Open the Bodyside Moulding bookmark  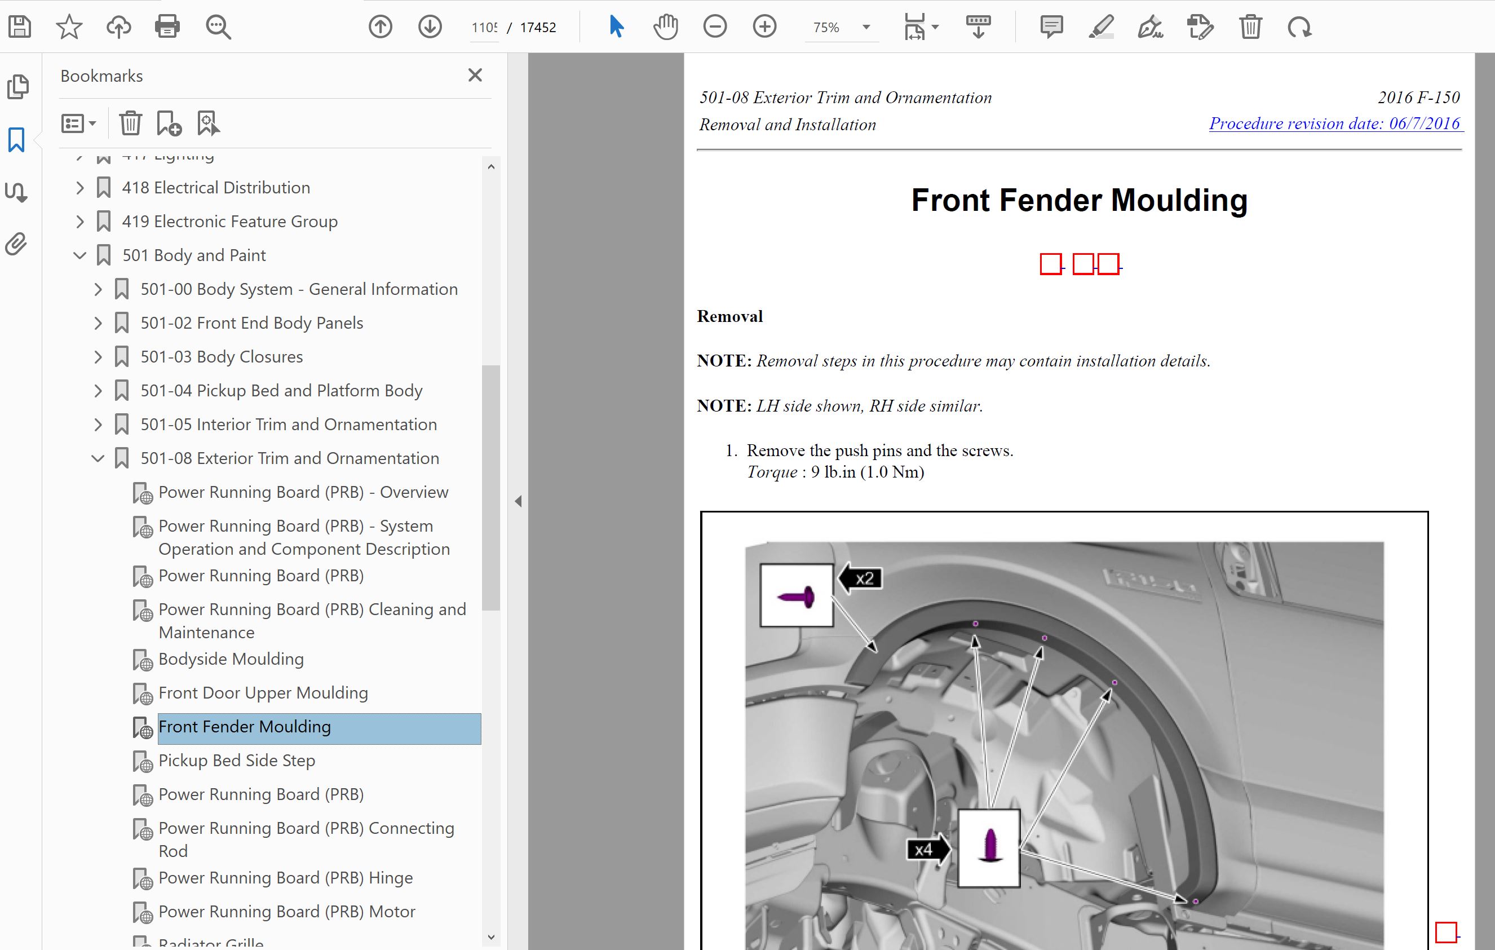pos(231,659)
